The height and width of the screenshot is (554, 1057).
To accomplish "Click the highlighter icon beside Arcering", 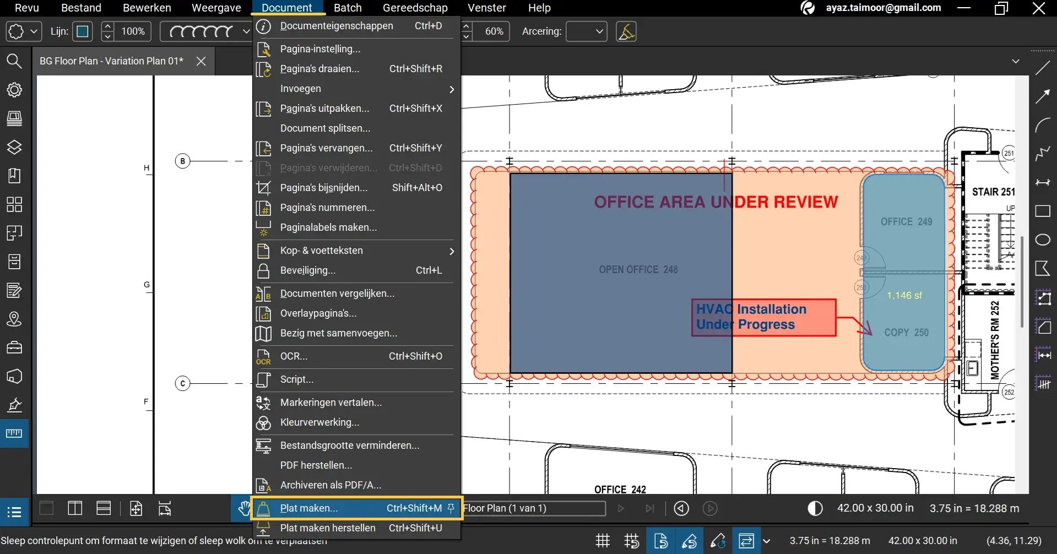I will (626, 31).
